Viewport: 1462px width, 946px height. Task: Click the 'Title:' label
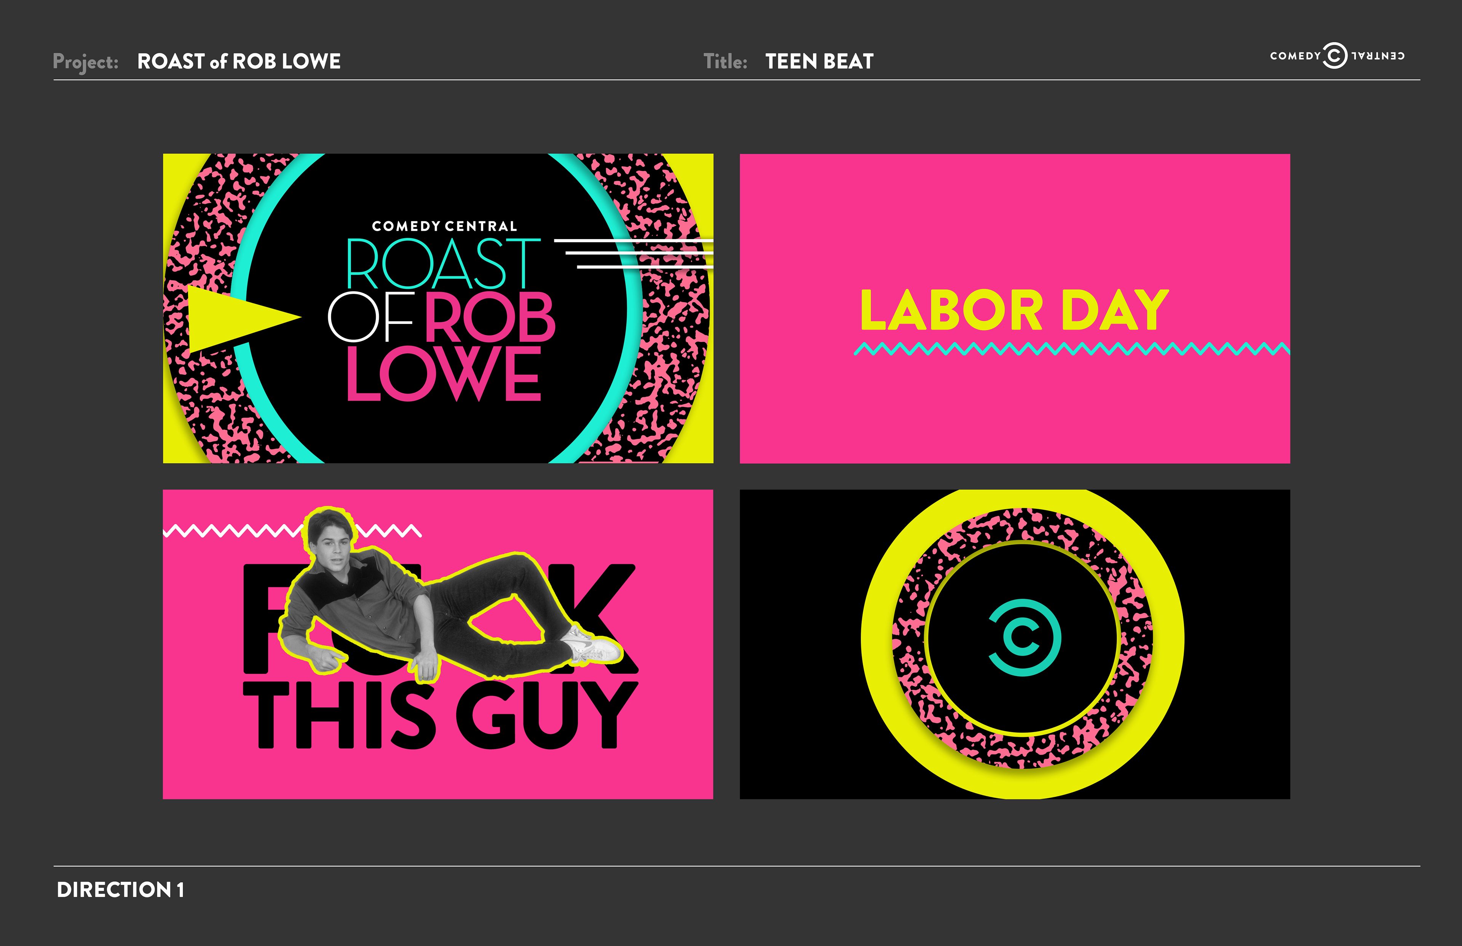pyautogui.click(x=725, y=61)
